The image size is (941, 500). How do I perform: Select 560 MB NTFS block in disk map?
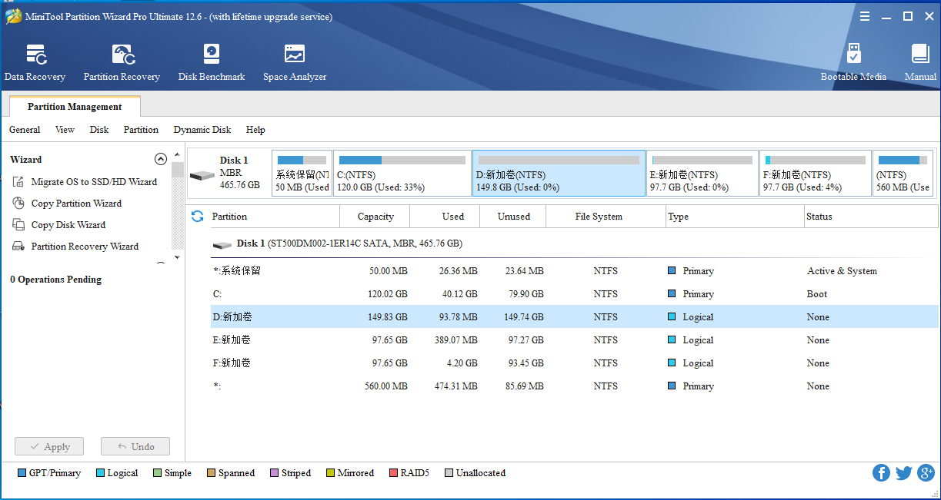point(903,174)
